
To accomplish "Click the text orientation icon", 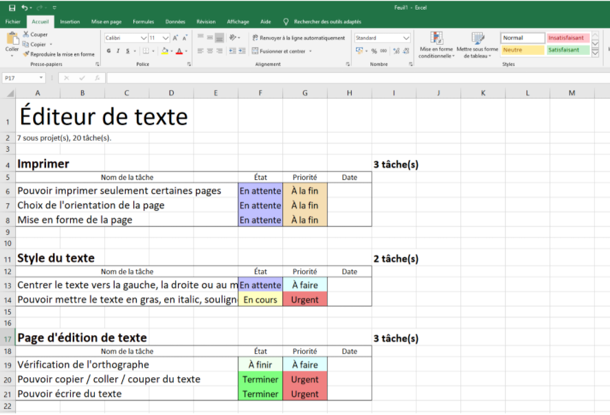I will pyautogui.click(x=233, y=37).
